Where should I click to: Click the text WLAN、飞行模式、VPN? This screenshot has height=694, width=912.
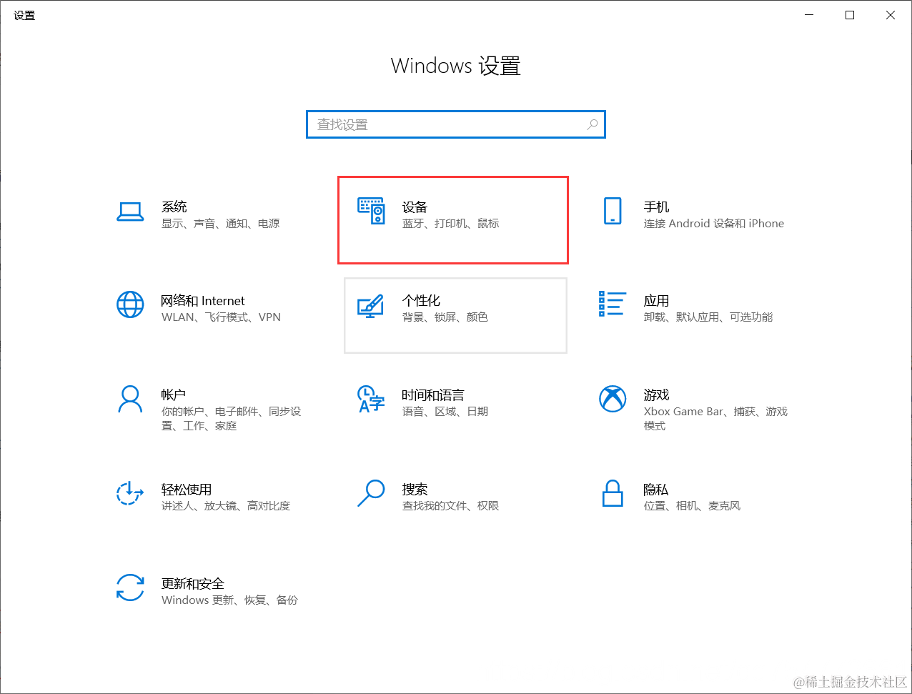tap(221, 317)
